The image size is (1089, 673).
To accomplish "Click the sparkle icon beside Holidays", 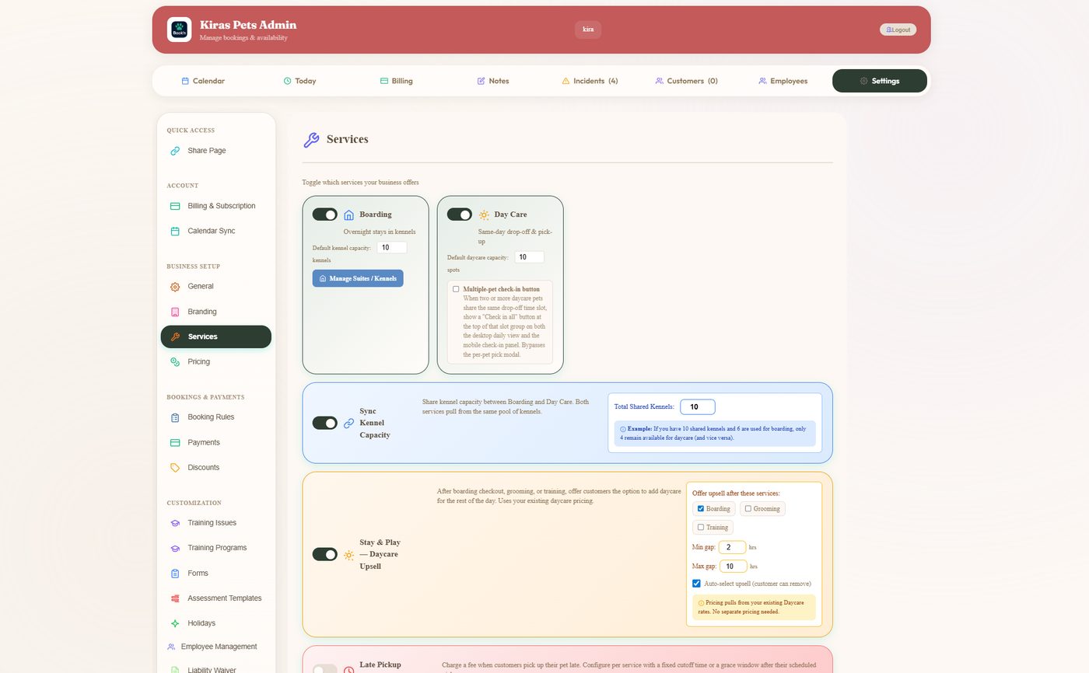I will [175, 623].
